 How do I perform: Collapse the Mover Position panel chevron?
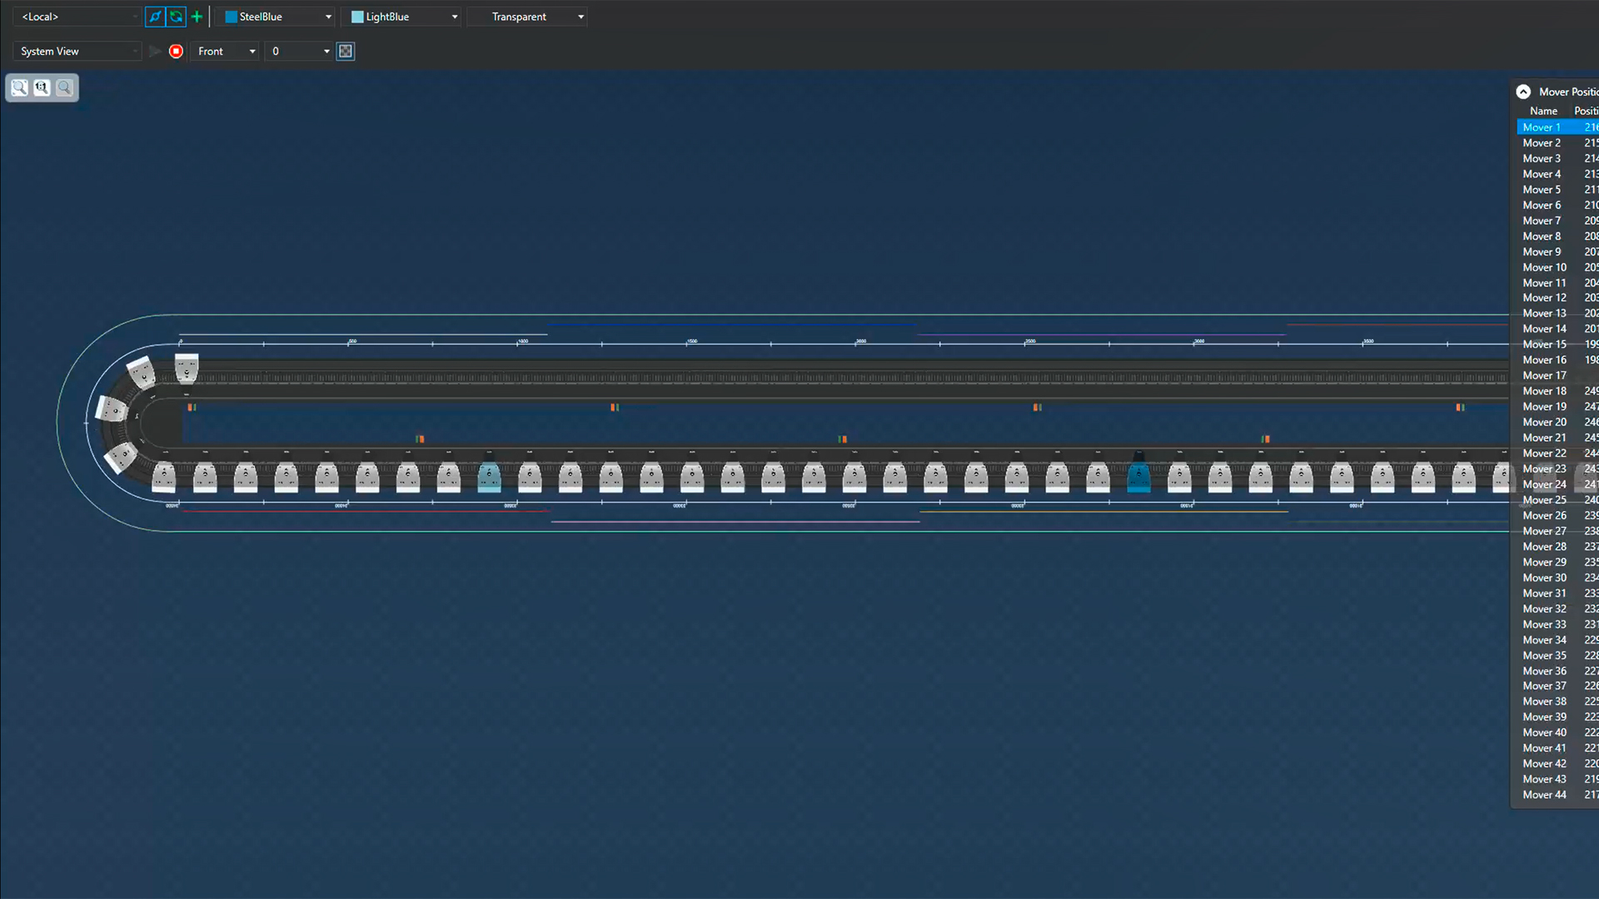[1524, 91]
